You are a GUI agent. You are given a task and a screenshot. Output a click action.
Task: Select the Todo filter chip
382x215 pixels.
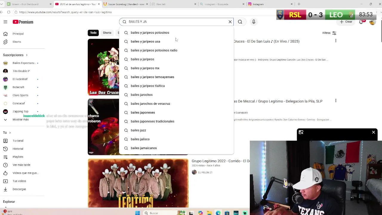tap(93, 33)
